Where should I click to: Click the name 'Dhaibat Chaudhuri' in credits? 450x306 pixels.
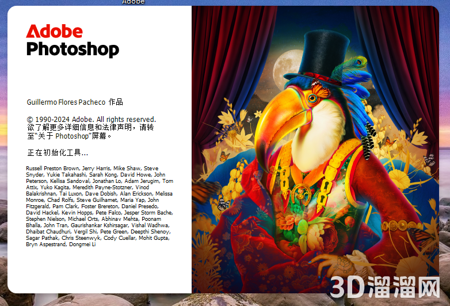[x=48, y=231]
